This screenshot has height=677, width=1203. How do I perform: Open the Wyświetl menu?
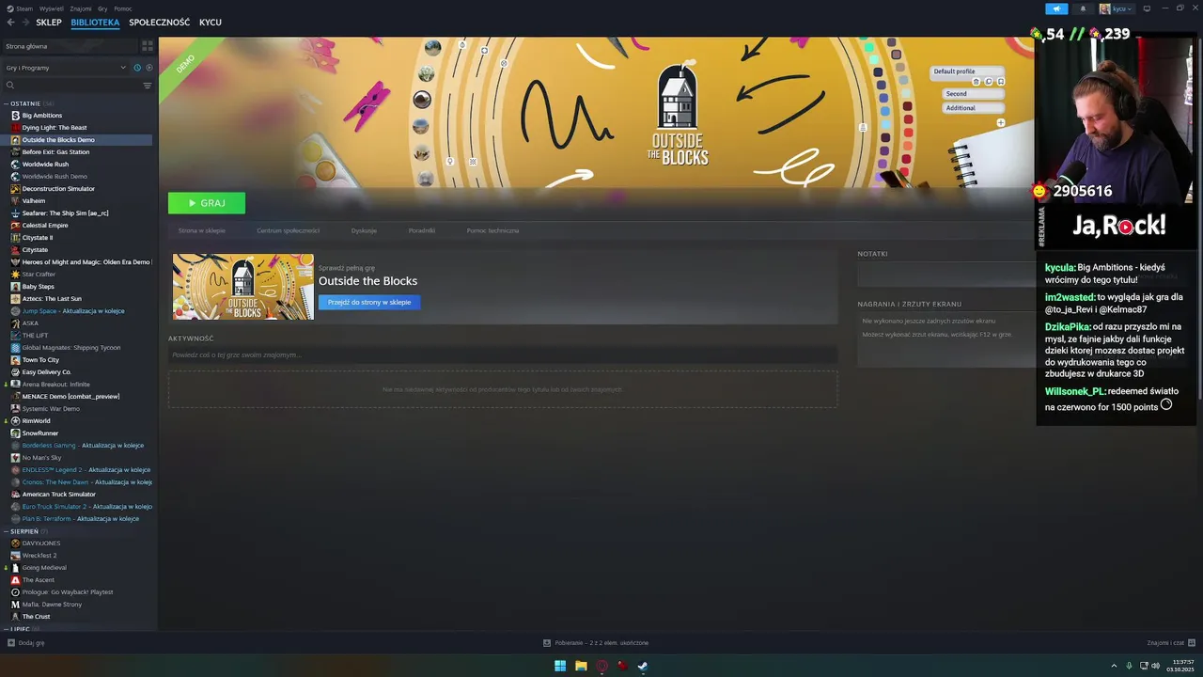point(53,8)
